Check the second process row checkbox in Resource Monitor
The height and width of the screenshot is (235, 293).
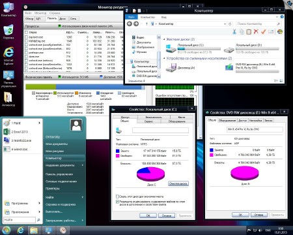(27, 41)
